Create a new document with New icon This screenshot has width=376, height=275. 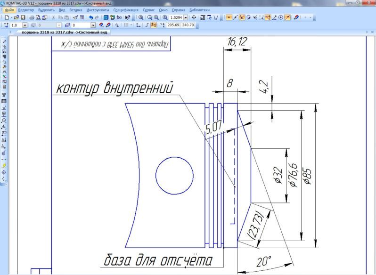coord(7,17)
